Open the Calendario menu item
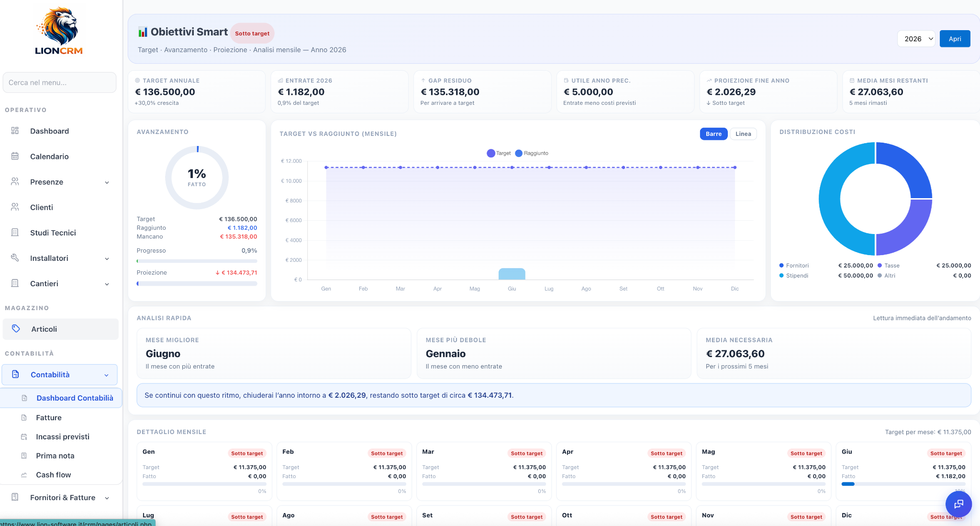The image size is (980, 526). (x=60, y=156)
